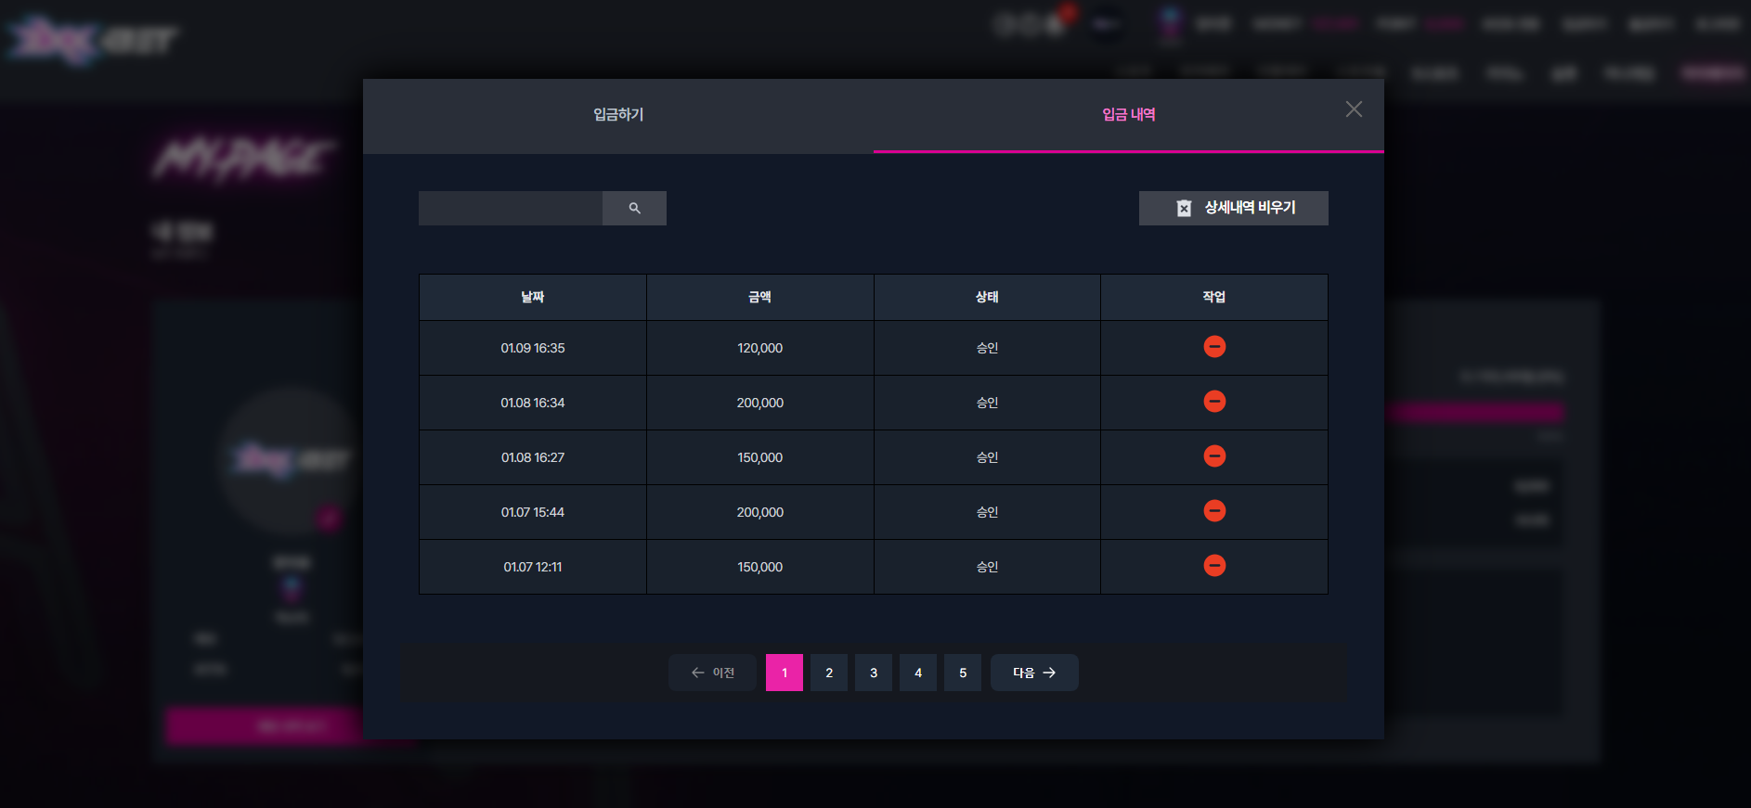
Task: Click the 이전 previous page button
Action: click(x=712, y=673)
